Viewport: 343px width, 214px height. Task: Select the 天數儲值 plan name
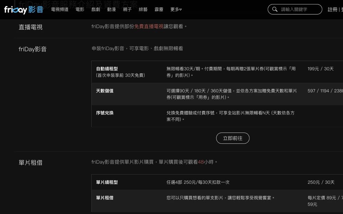[x=105, y=91]
